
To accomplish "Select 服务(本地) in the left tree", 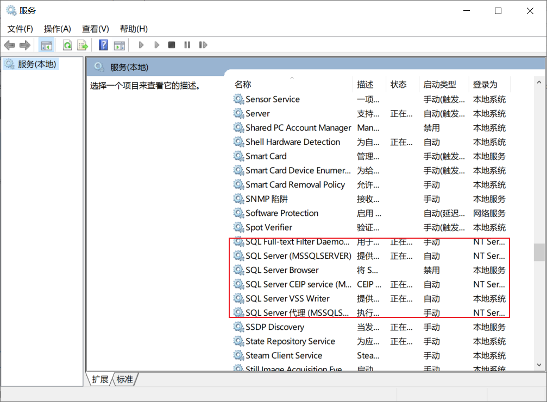I will (31, 64).
